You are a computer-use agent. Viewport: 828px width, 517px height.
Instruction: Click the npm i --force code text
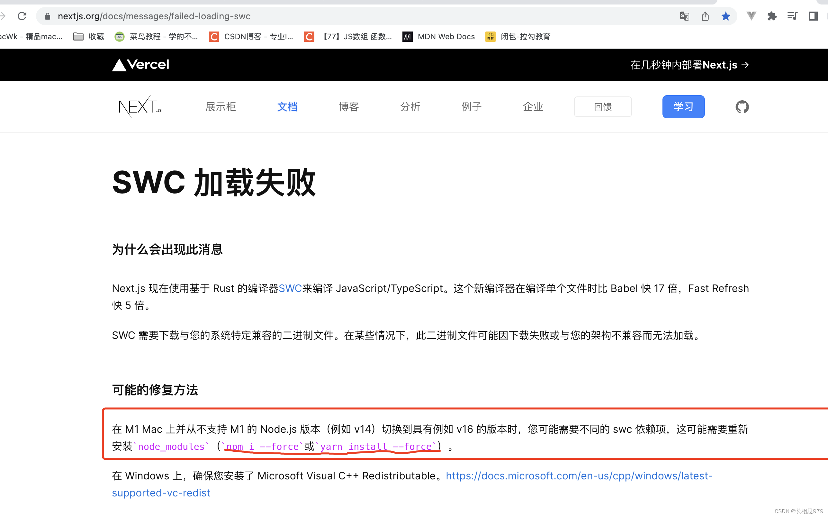pos(262,446)
